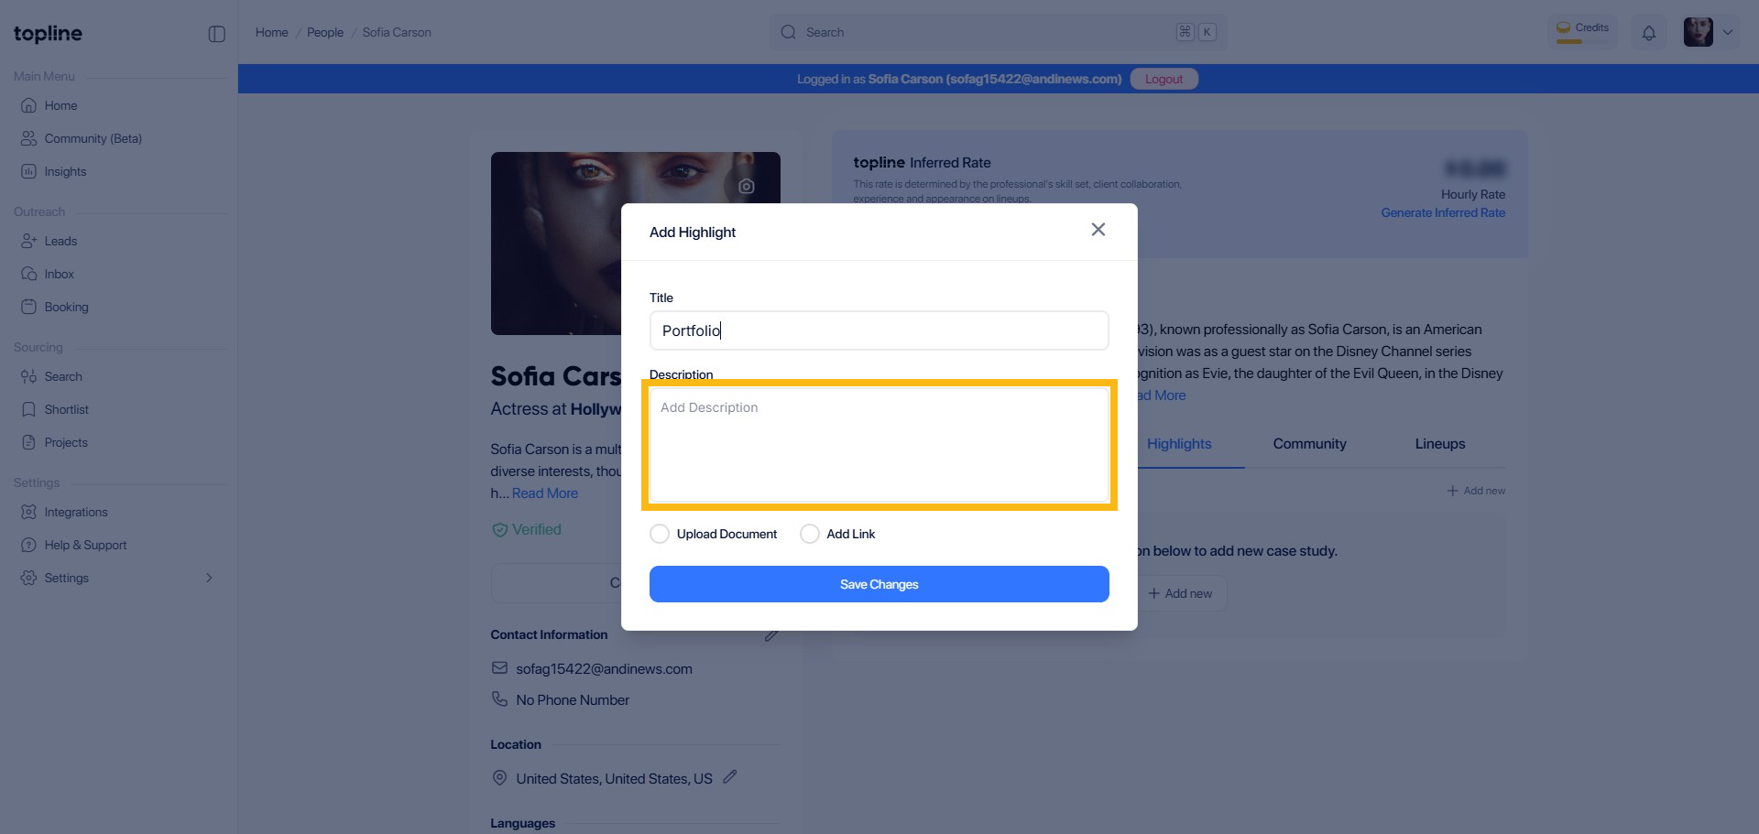Click Generate Inferred Rate link

[x=1443, y=213]
